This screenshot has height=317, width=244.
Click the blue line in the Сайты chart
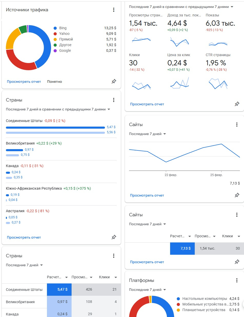pyautogui.click(x=184, y=155)
